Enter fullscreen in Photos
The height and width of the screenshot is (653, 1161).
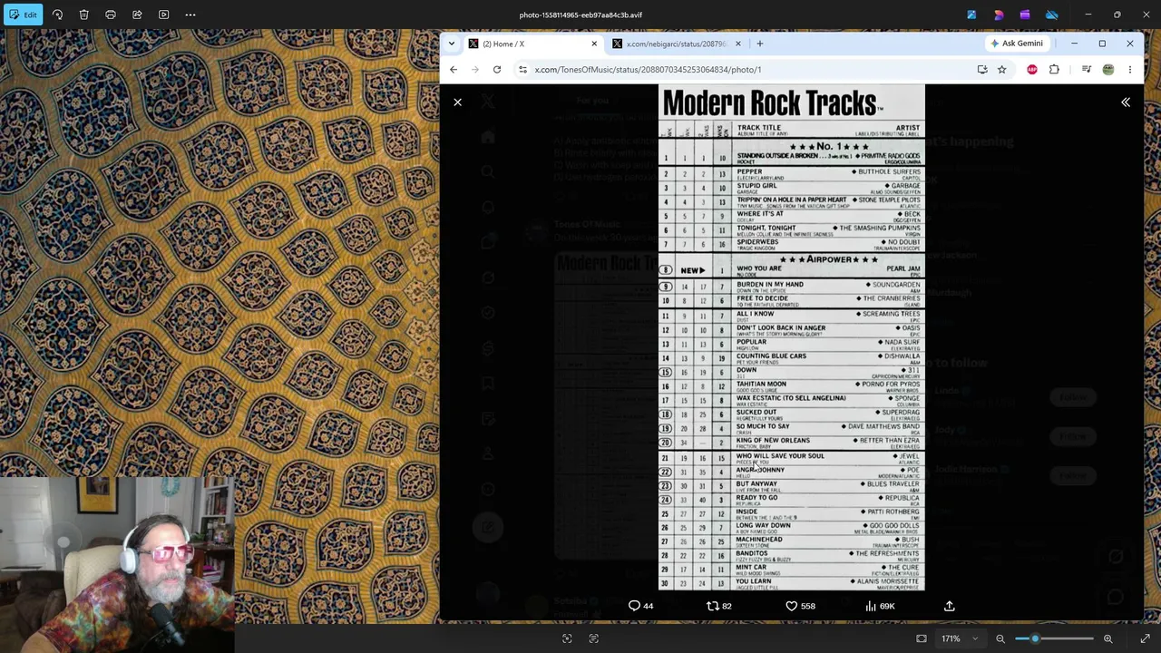point(1145,638)
